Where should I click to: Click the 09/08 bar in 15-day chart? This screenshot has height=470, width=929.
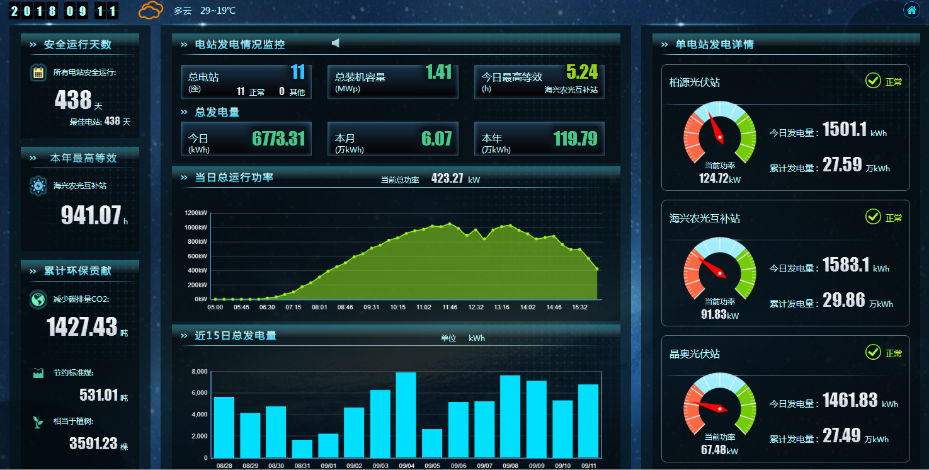(x=510, y=416)
